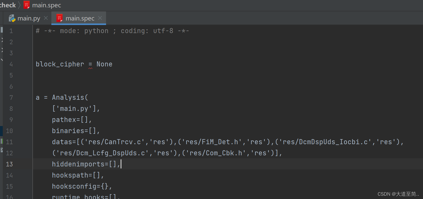423x199 pixels.
Task: Open check in the breadcrumb bar
Action: click(8, 5)
